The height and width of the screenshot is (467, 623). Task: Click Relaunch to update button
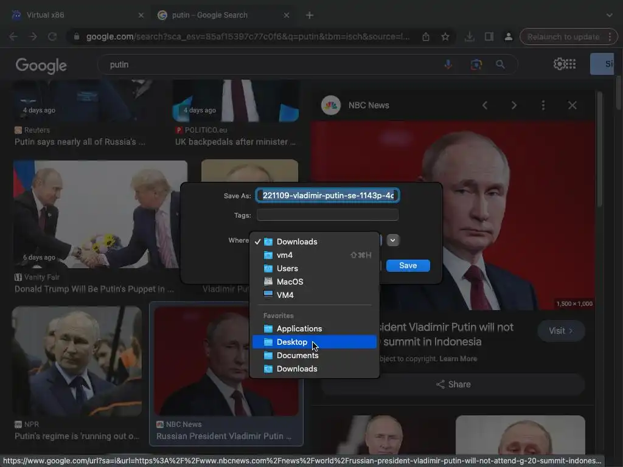click(x=563, y=36)
